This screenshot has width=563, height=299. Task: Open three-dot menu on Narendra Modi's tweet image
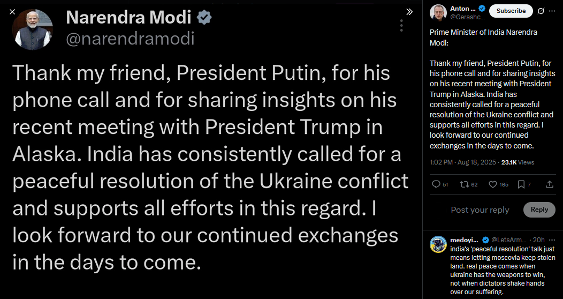point(401,25)
